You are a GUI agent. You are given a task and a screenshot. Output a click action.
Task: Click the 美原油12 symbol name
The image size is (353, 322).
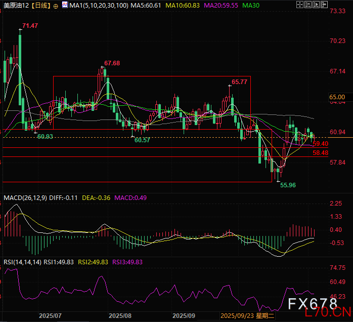(15, 6)
